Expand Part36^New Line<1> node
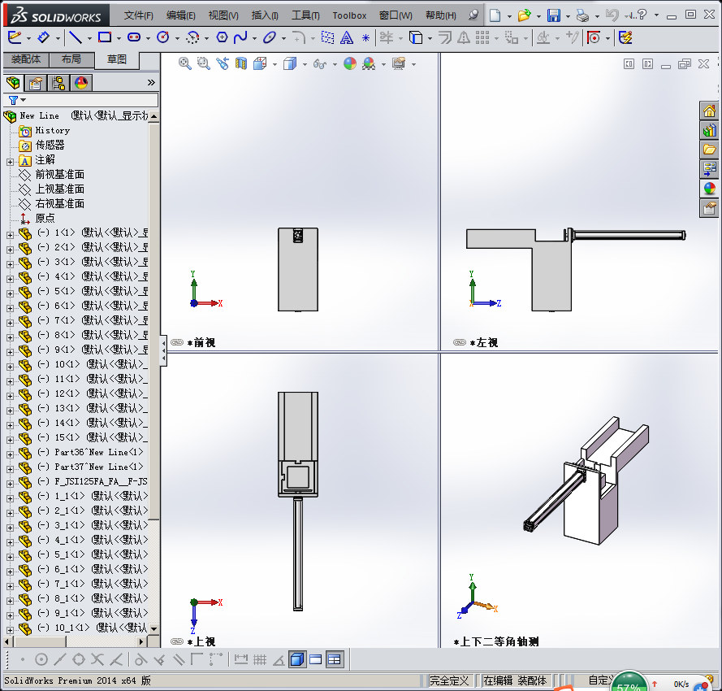The image size is (722, 691). click(x=10, y=454)
